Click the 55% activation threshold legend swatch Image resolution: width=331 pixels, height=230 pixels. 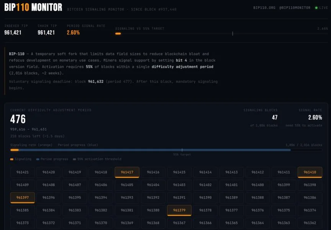point(74,159)
